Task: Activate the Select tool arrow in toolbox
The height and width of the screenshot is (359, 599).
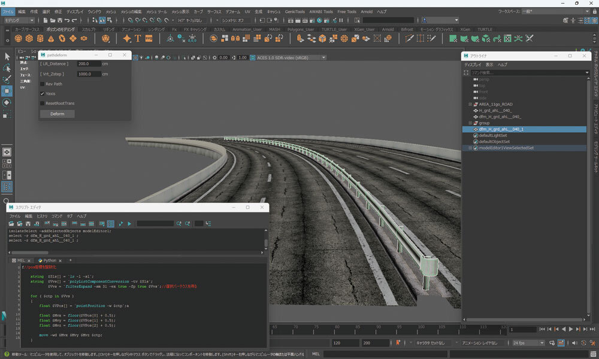Action: pyautogui.click(x=7, y=56)
